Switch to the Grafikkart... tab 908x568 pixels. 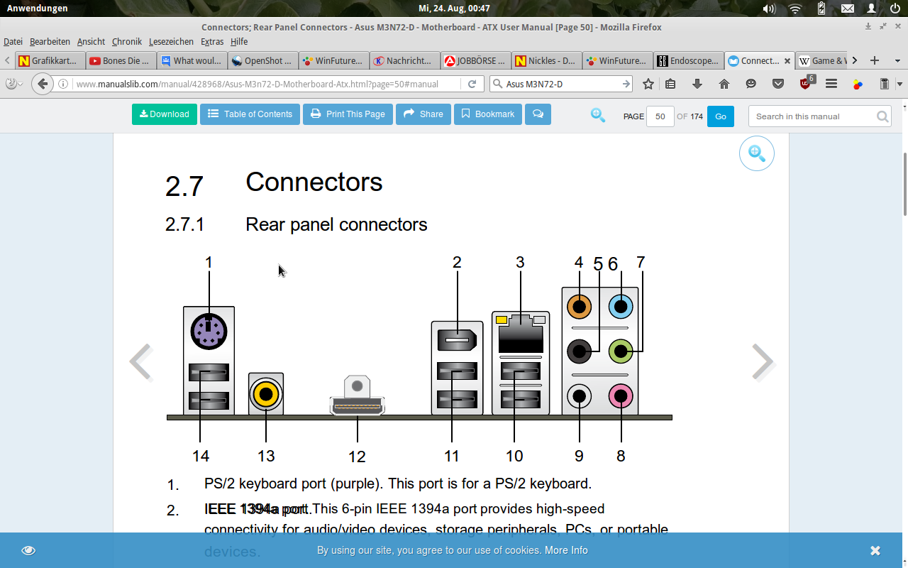[x=50, y=60]
